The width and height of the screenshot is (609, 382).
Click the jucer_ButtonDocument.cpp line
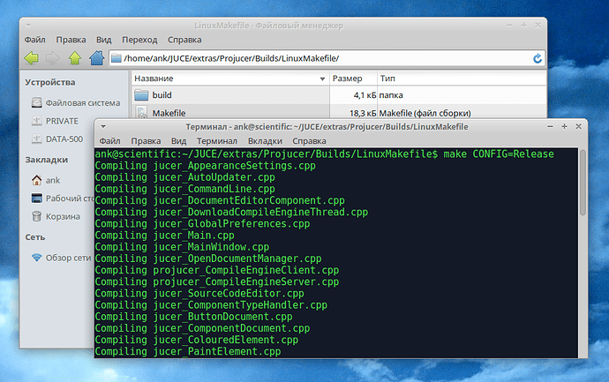[194, 317]
